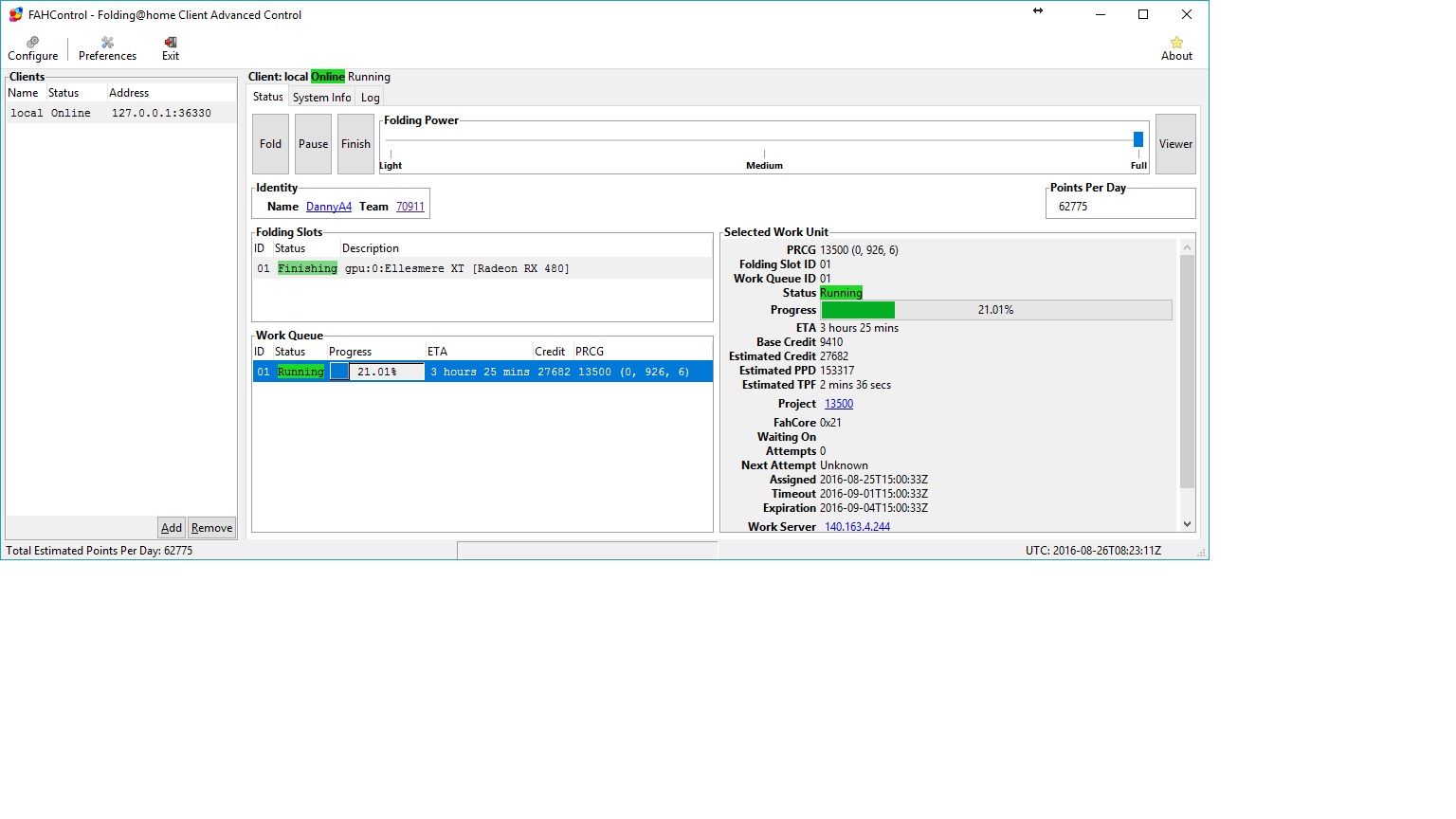Click the Assigned 2016-08-25T15:00:33Z value

click(874, 480)
